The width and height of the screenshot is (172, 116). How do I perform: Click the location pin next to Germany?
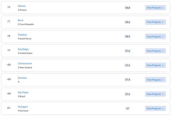click(19, 111)
